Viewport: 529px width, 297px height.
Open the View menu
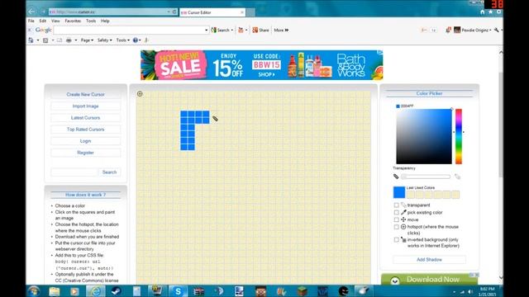pyautogui.click(x=55, y=21)
